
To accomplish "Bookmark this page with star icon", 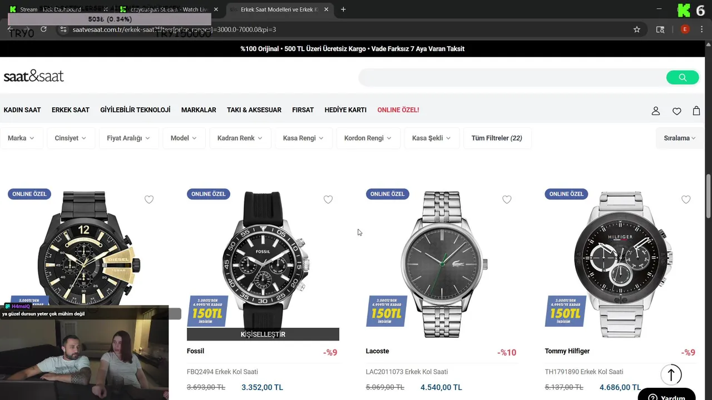I will click(x=637, y=29).
